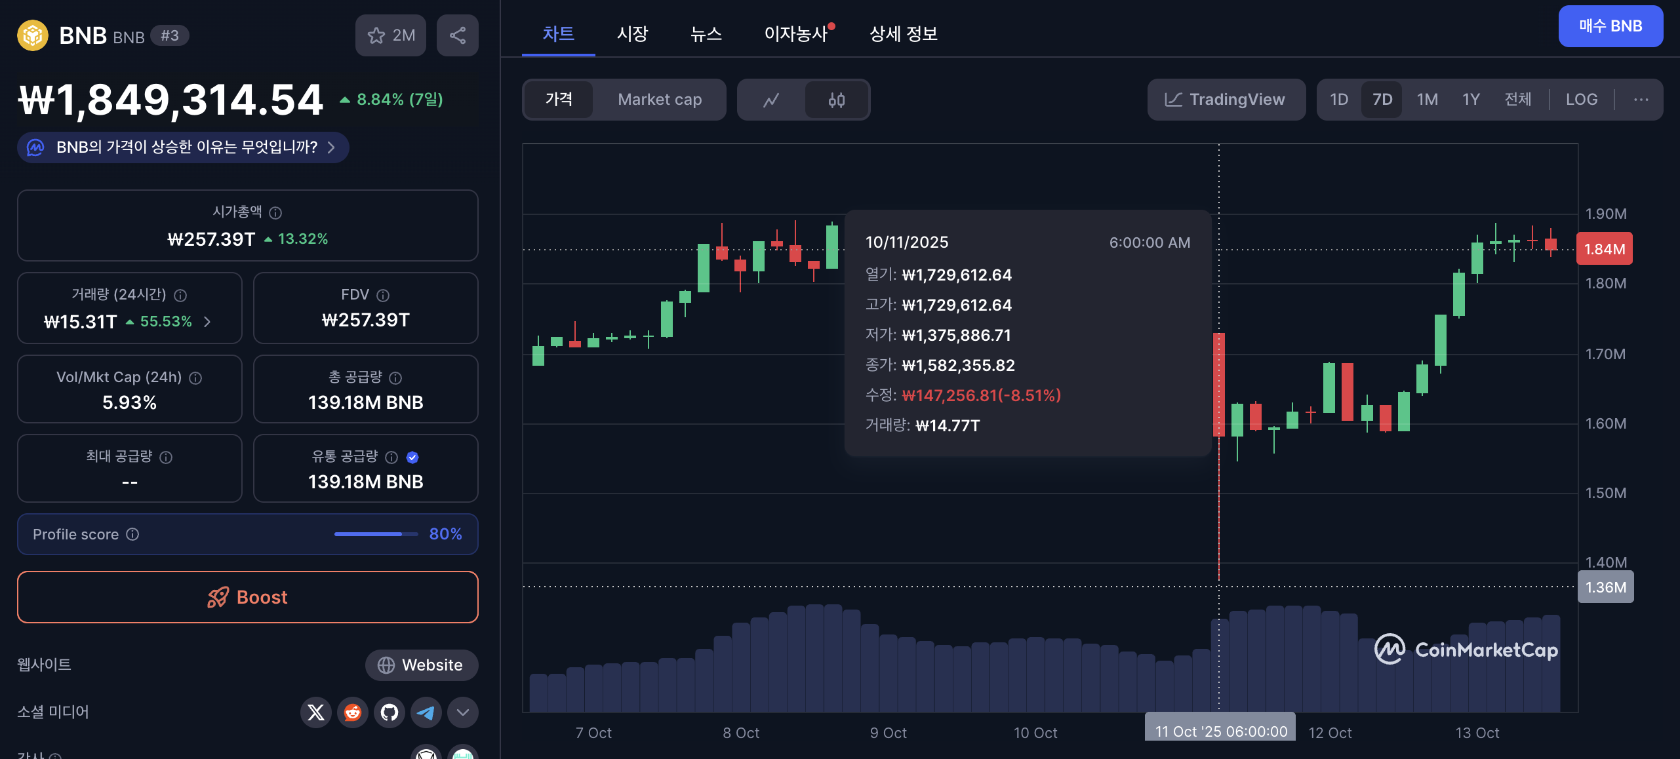Click the AI insight icon beside the BNB price question
Screen dimensions: 1680x759
pyautogui.click(x=35, y=147)
